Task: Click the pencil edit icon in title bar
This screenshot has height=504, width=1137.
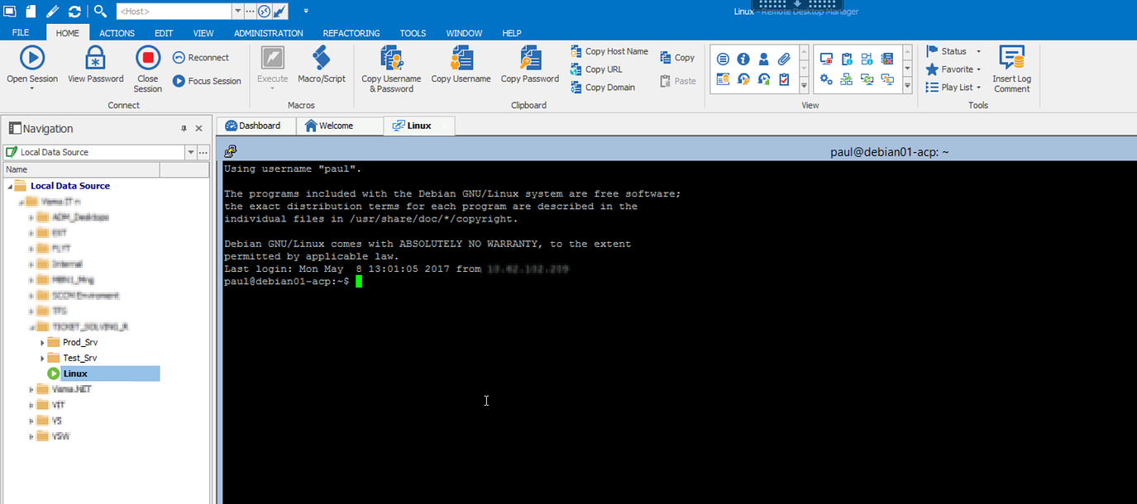Action: pos(53,11)
